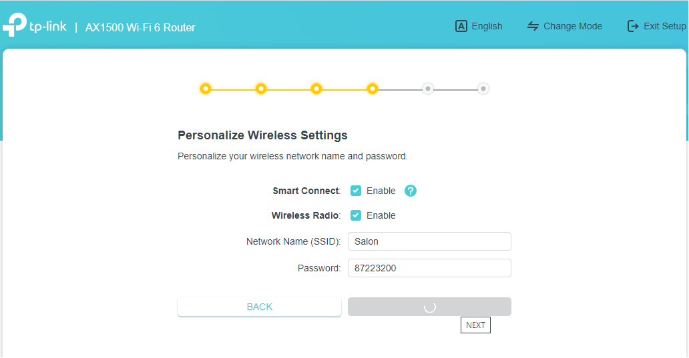689x358 pixels.
Task: Click the language icon beside English
Action: (461, 26)
